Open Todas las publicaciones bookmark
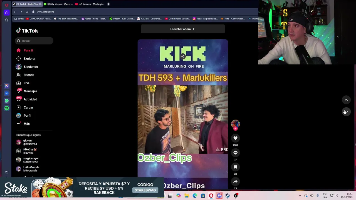The width and height of the screenshot is (356, 200). [205, 19]
